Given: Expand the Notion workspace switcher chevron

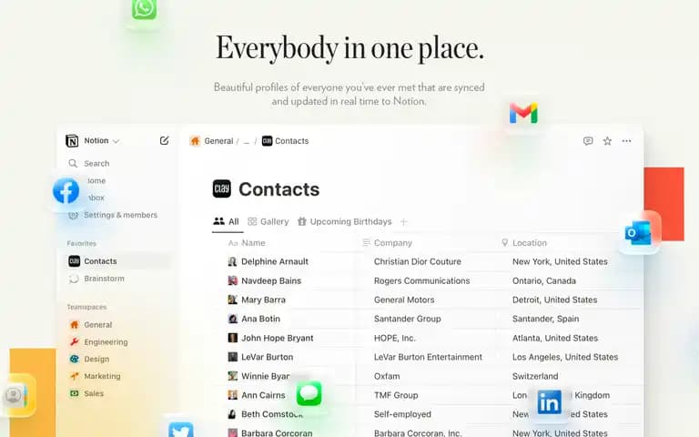Looking at the screenshot, I should click(116, 141).
